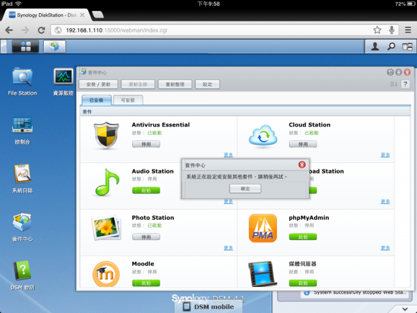417x313 pixels.
Task: Start Moodle with 啟動 button
Action: pyautogui.click(x=146, y=283)
